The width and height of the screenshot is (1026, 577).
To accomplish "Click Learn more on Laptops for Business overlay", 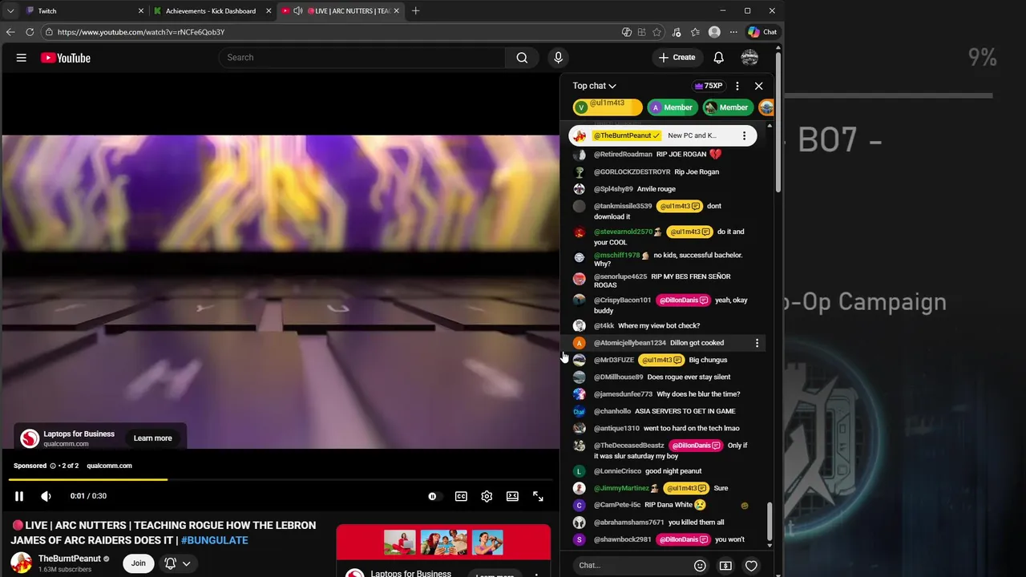I will click(153, 438).
